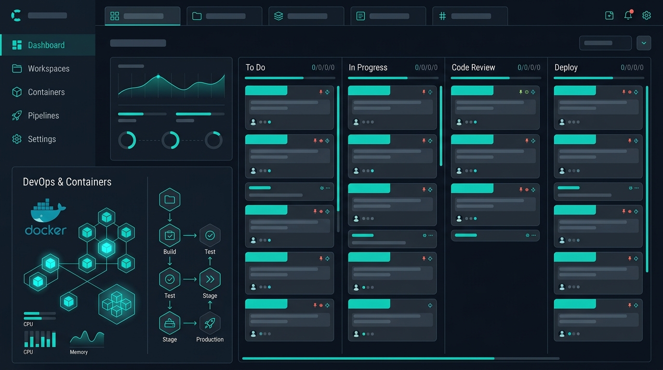Screen dimensions: 663x370
Task: Click the progress bar under In Progress header
Action: pyautogui.click(x=393, y=78)
